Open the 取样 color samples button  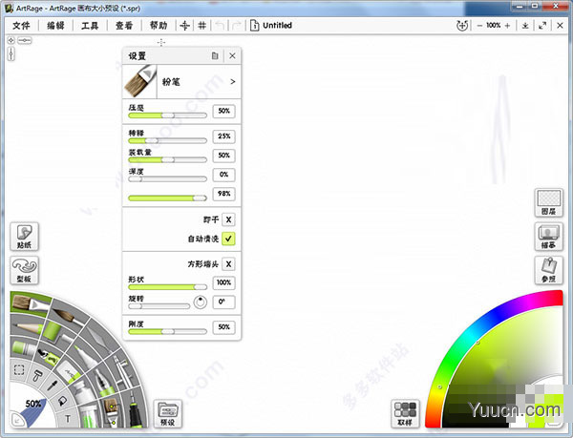click(x=405, y=413)
